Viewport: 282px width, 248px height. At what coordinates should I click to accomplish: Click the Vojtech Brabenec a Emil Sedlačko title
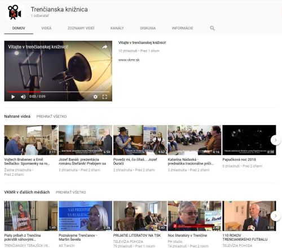(x=27, y=162)
